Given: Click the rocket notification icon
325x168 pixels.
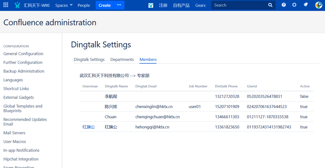Looking at the screenshot, I should coord(306,5).
